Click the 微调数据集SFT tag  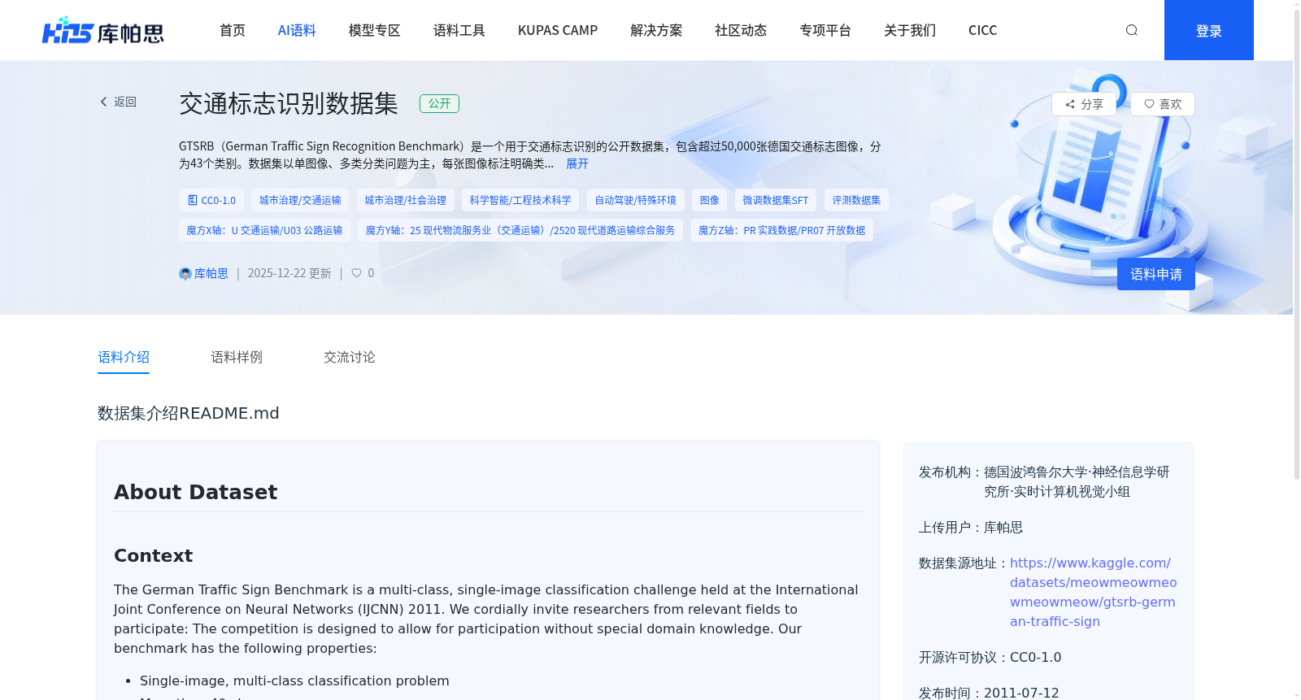[776, 200]
